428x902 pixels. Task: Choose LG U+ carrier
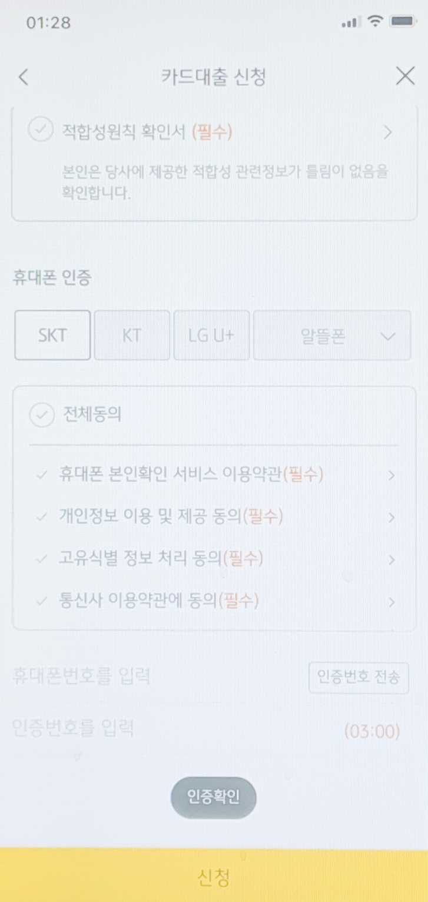pyautogui.click(x=211, y=335)
